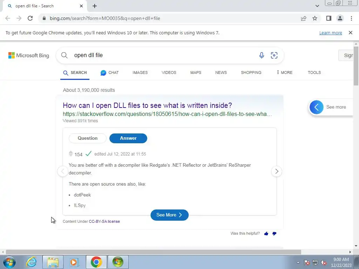Open Chrome profile avatar
The image size is (359, 269).
(340, 18)
